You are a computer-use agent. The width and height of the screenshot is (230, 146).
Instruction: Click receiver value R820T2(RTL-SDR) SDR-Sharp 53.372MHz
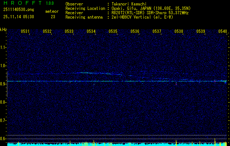tap(150, 13)
